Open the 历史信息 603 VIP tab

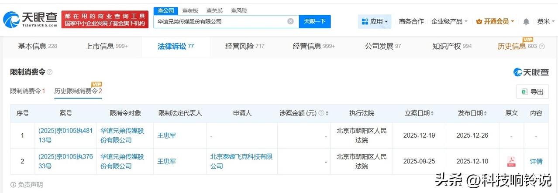[517, 46]
